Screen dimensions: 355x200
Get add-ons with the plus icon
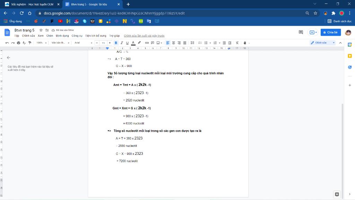pyautogui.click(x=350, y=85)
